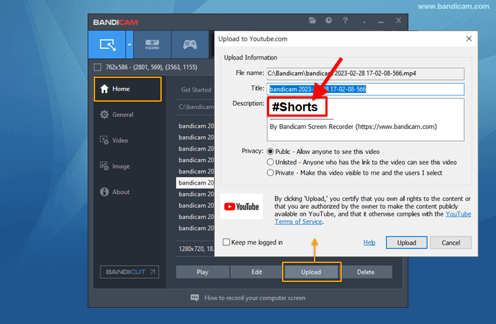The height and width of the screenshot is (324, 496).
Task: Select highlighted bandicam video in list
Action: coord(195,182)
